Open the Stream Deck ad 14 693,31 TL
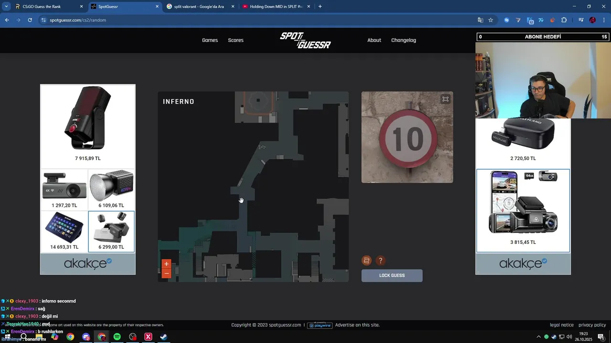Image resolution: width=611 pixels, height=343 pixels. coord(64,232)
